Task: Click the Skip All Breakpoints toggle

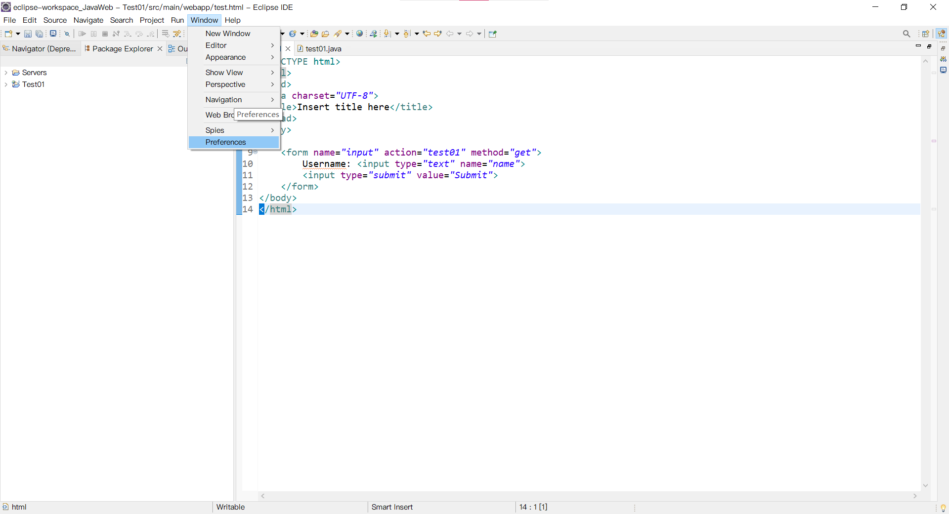Action: pyautogui.click(x=66, y=34)
